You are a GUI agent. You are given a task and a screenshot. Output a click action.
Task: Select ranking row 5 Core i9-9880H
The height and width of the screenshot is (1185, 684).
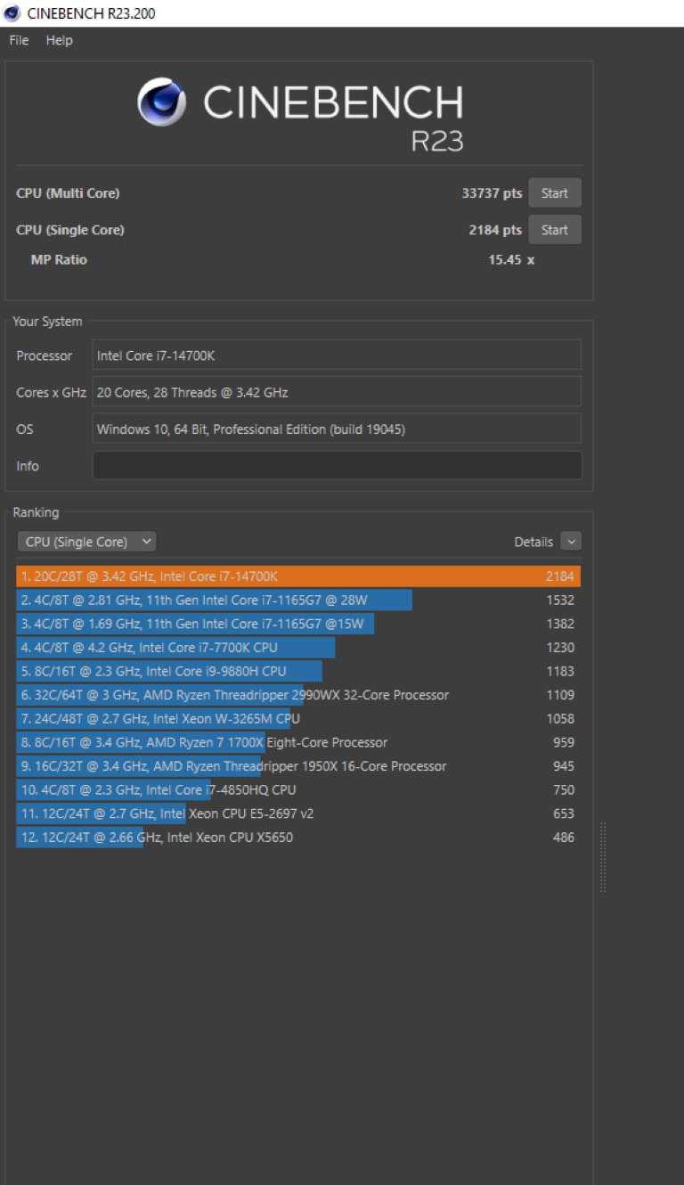(x=298, y=671)
